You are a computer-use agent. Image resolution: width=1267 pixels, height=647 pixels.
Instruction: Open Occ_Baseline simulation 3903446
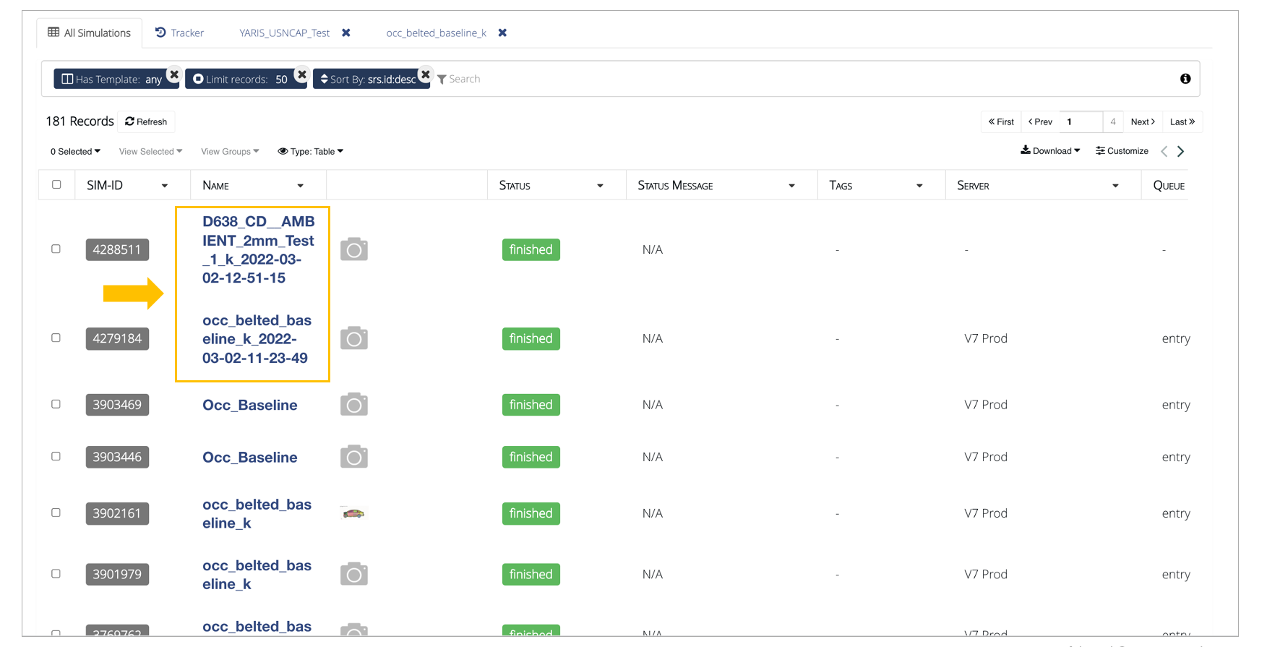point(249,457)
